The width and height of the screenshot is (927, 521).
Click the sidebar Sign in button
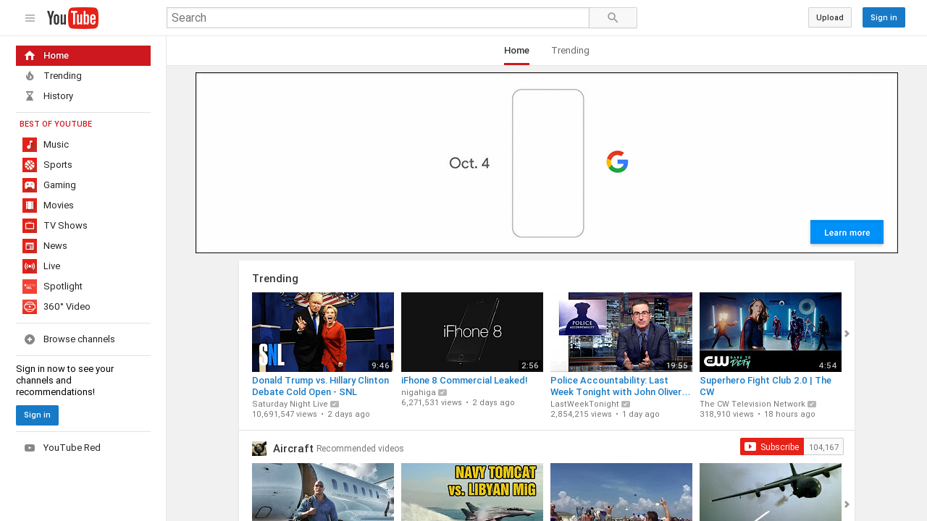pos(37,415)
